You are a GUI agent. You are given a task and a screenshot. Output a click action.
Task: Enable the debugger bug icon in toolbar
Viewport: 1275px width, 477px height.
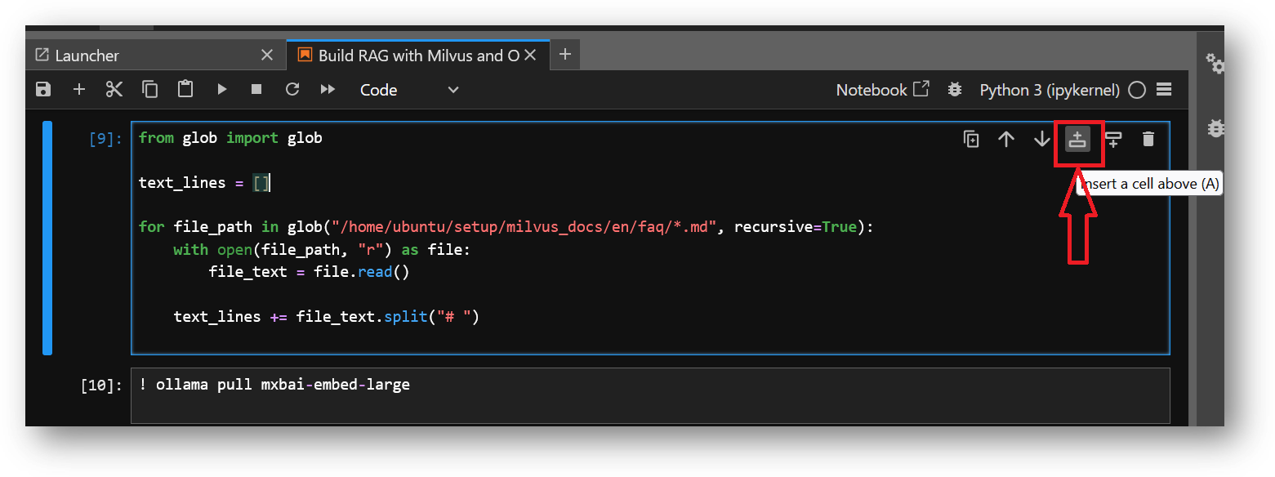[x=954, y=90]
